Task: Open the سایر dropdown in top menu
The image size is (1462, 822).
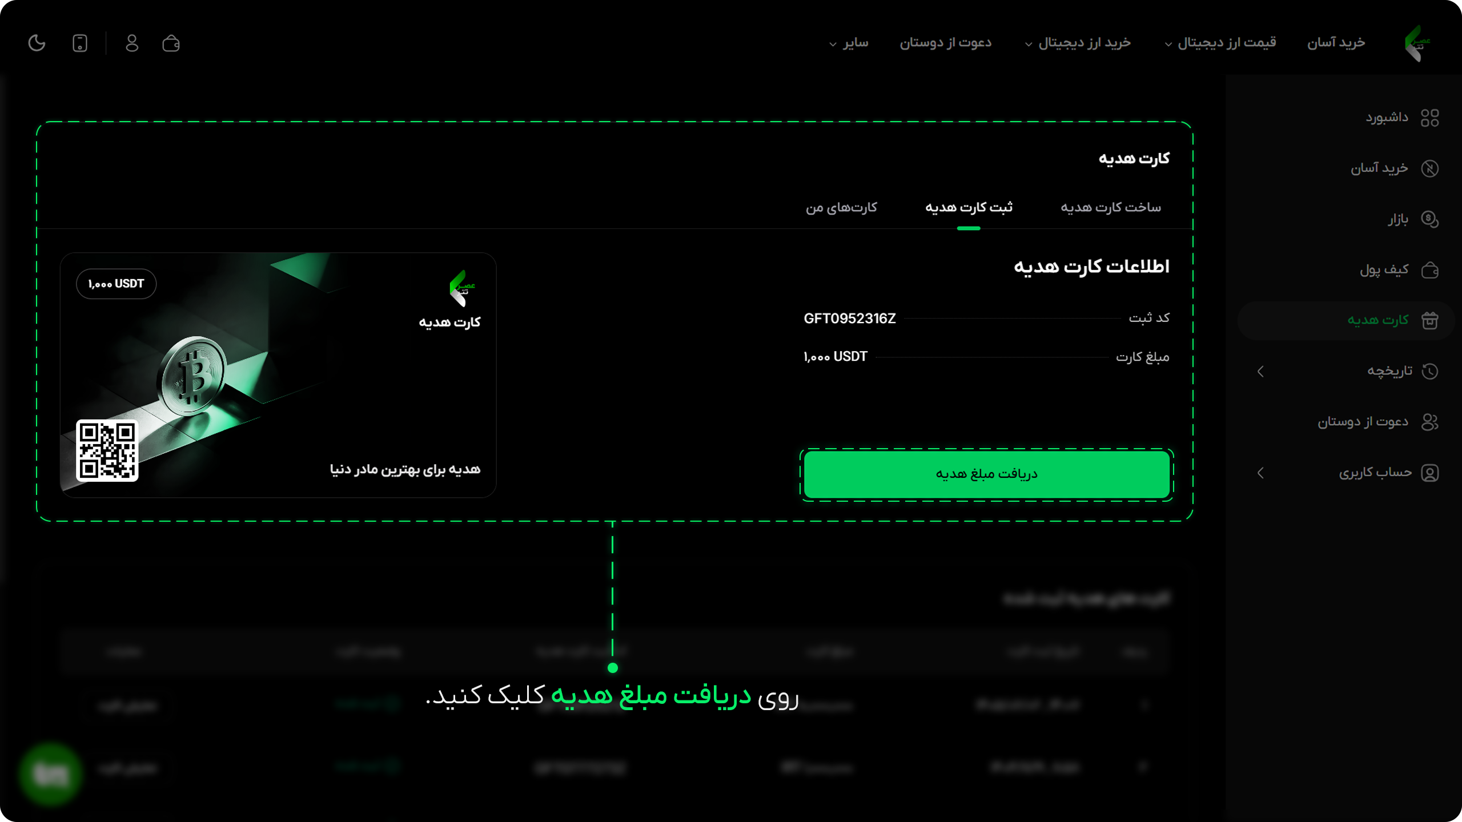Action: click(849, 43)
